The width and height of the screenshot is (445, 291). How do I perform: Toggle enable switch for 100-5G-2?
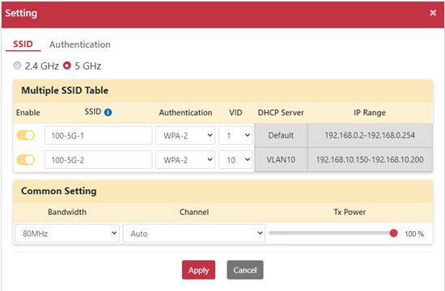[26, 160]
